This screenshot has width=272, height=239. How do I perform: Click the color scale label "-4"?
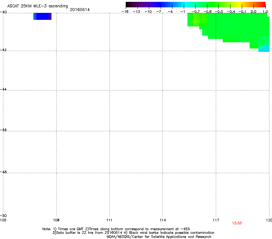[x=170, y=12]
